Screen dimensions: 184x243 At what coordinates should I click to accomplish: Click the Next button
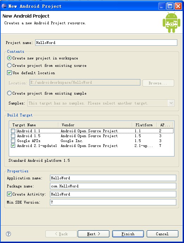pos(94,234)
